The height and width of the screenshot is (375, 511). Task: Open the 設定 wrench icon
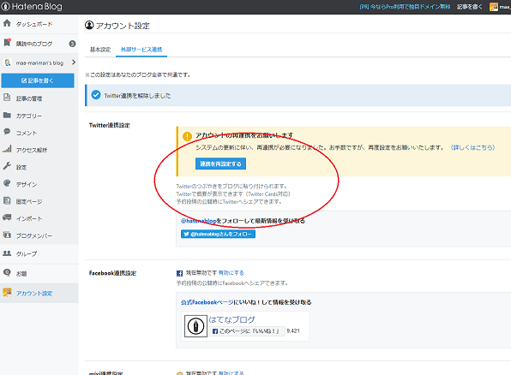click(7, 166)
